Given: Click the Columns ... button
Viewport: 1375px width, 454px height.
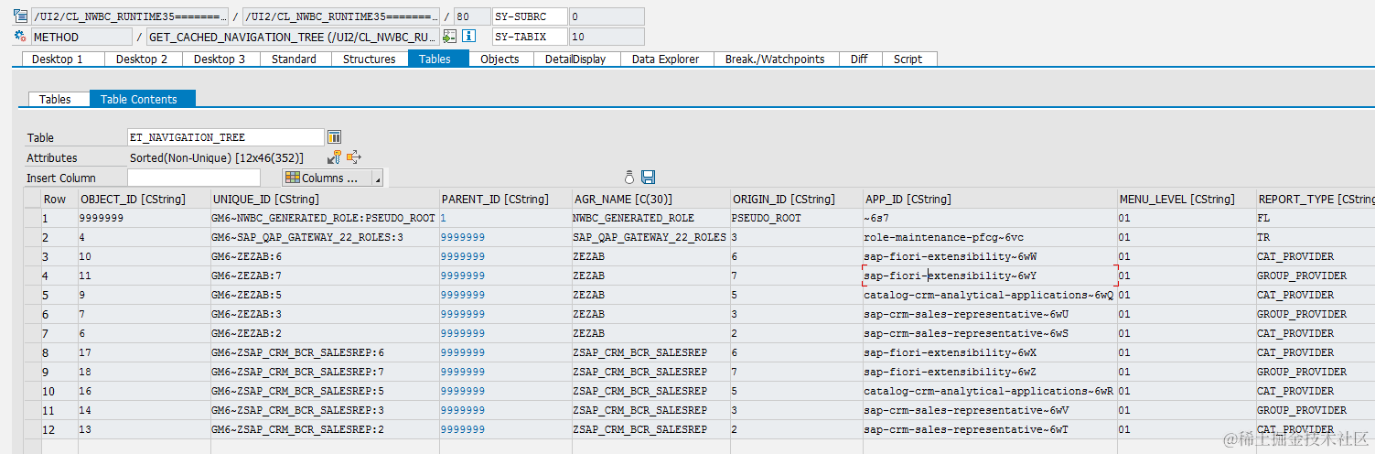Looking at the screenshot, I should (327, 178).
